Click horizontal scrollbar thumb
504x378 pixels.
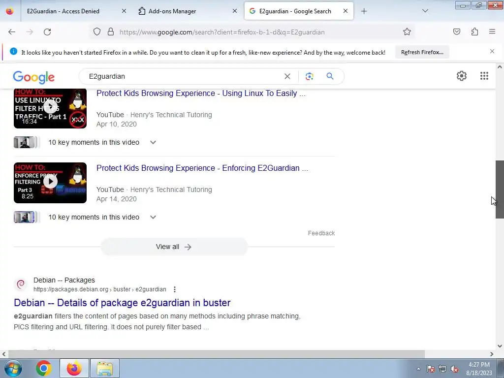click(x=217, y=354)
